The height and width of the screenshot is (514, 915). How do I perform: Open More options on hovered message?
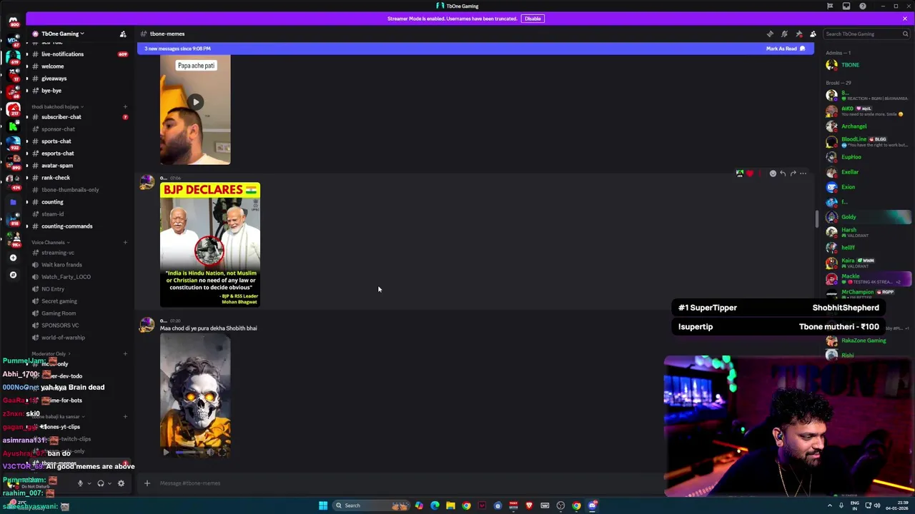(803, 173)
